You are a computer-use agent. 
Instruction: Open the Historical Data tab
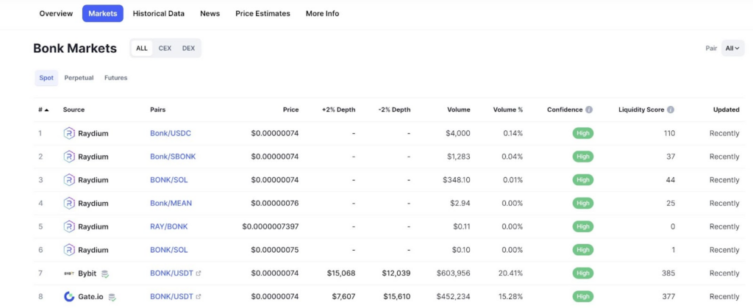click(159, 13)
